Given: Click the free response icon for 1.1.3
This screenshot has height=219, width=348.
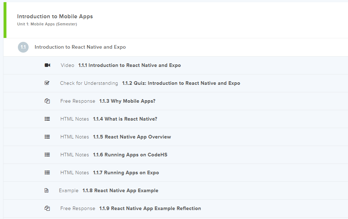Looking at the screenshot, I should coord(47,101).
